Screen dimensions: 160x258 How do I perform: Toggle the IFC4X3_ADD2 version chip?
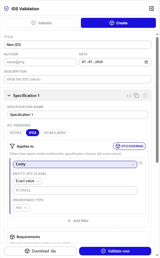coord(55,133)
